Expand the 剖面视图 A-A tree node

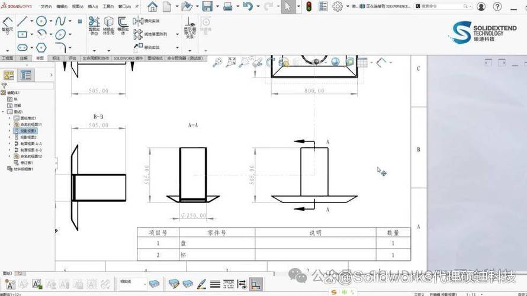[9, 144]
